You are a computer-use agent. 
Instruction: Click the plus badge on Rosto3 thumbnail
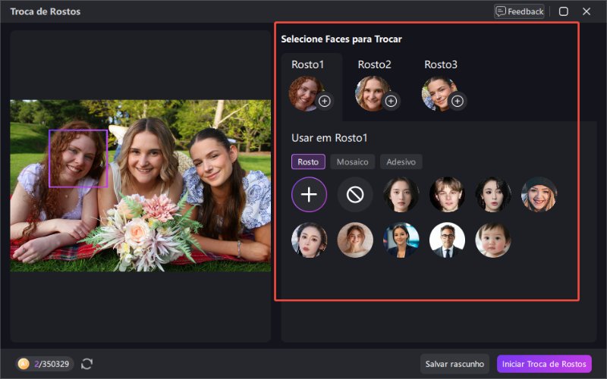click(x=458, y=101)
